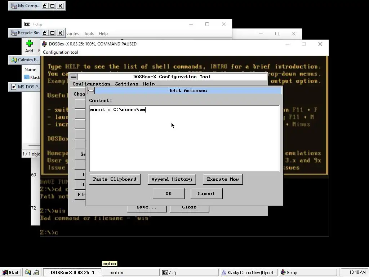
Task: Close the DOSBox-X window
Action: pyautogui.click(x=320, y=44)
